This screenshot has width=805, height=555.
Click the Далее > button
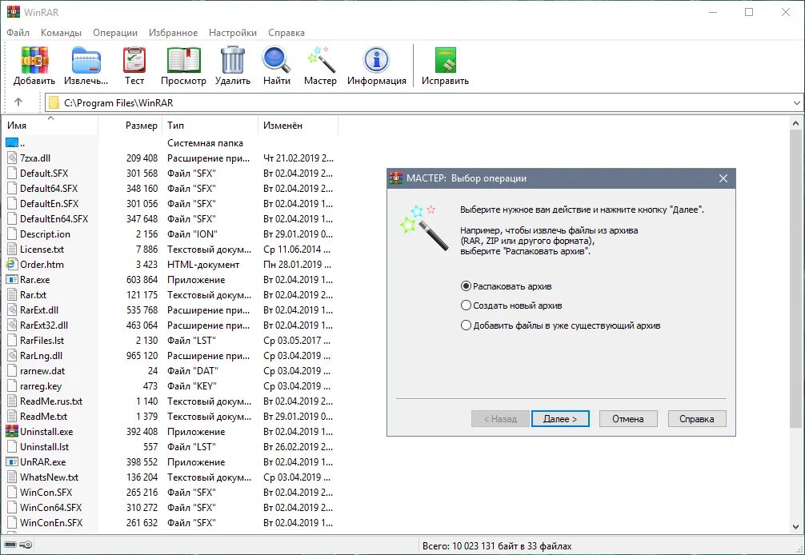pyautogui.click(x=560, y=418)
